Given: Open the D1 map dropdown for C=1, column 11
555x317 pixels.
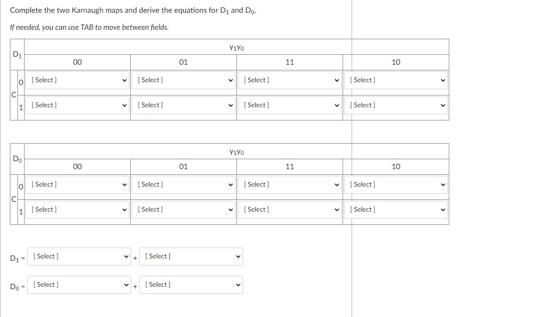Looking at the screenshot, I should coord(289,105).
